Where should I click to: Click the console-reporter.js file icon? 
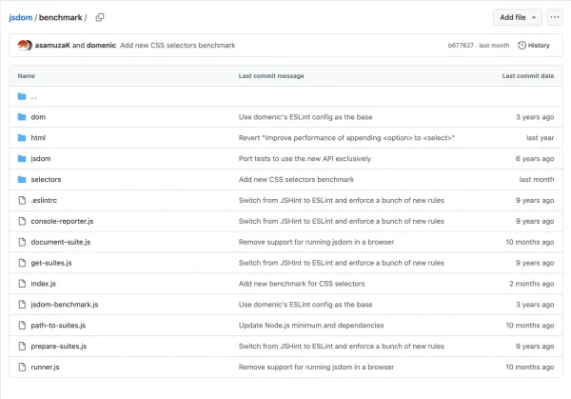click(x=22, y=221)
